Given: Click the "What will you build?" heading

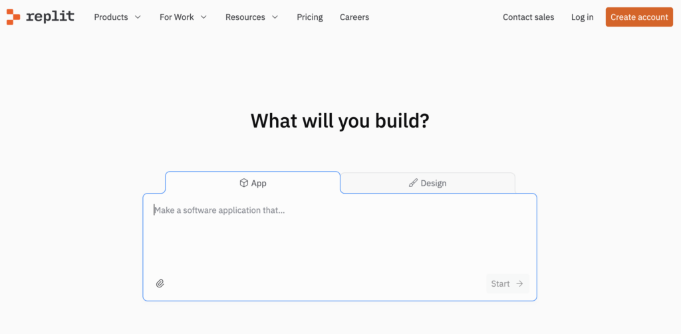Looking at the screenshot, I should point(340,121).
